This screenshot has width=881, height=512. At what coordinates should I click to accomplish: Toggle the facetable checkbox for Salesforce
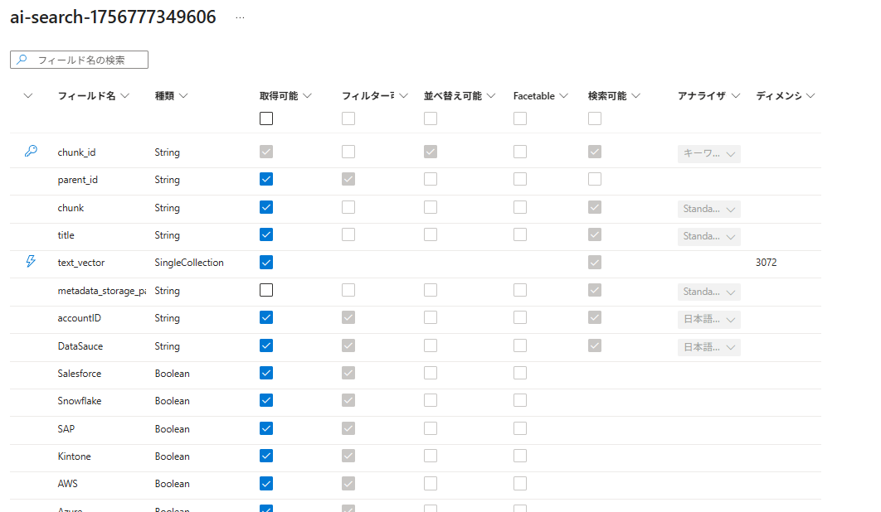point(520,374)
